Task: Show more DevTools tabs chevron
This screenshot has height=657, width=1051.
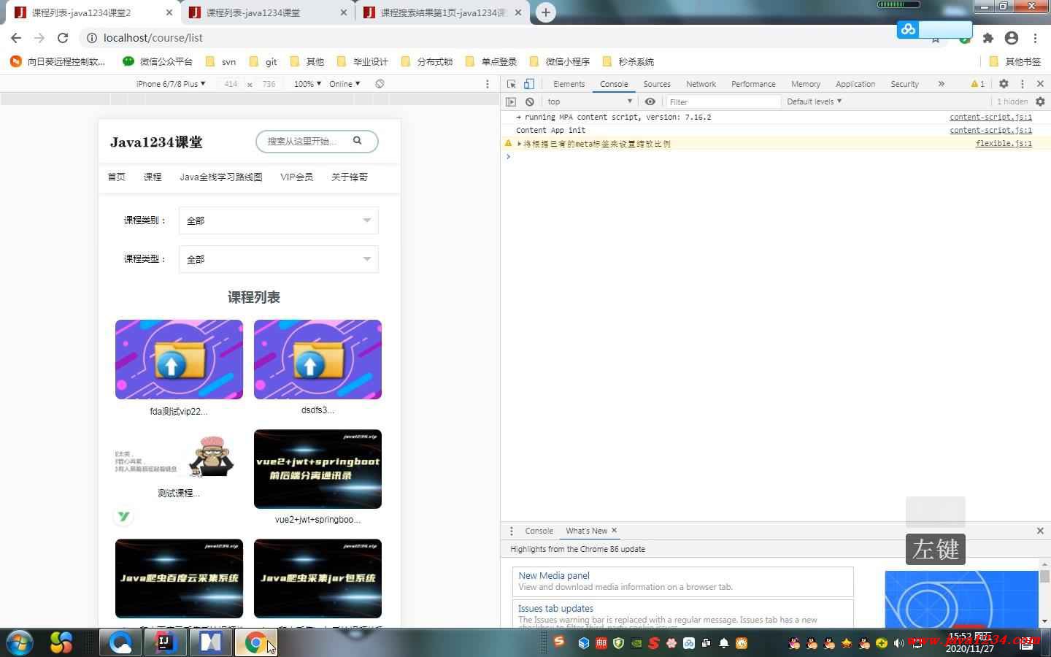Action: (942, 84)
